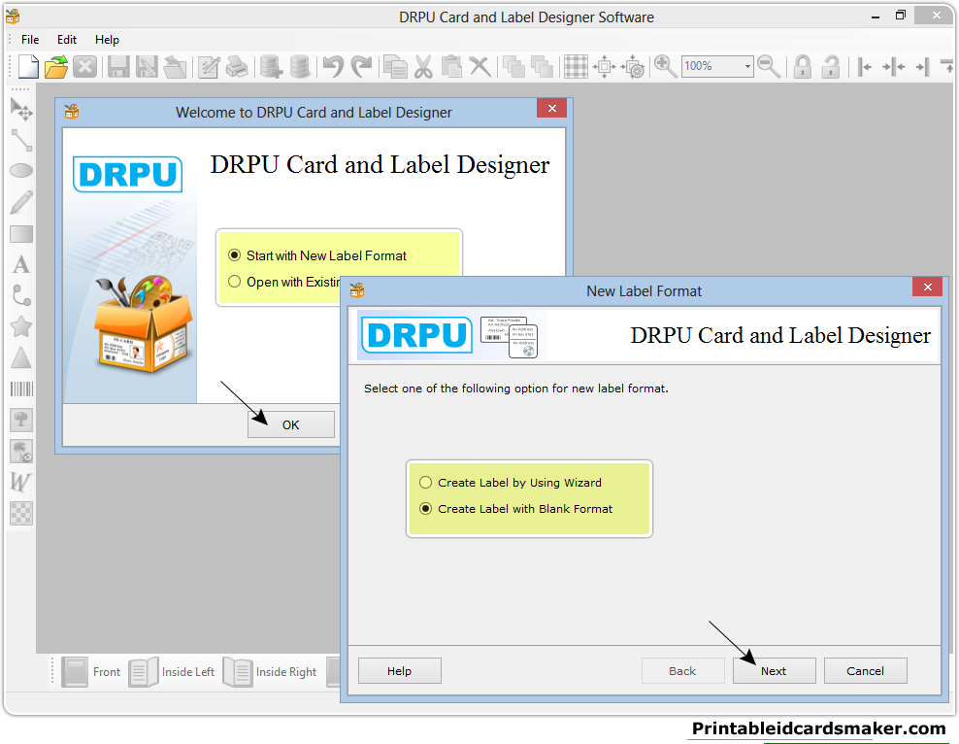Click the Add database icon with plus
The height and width of the screenshot is (744, 959).
(x=271, y=66)
